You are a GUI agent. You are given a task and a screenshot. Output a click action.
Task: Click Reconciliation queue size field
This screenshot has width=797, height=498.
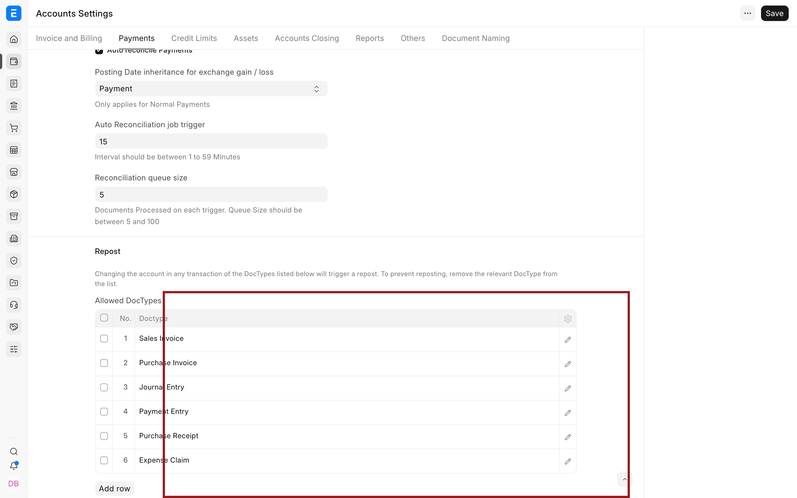click(211, 194)
